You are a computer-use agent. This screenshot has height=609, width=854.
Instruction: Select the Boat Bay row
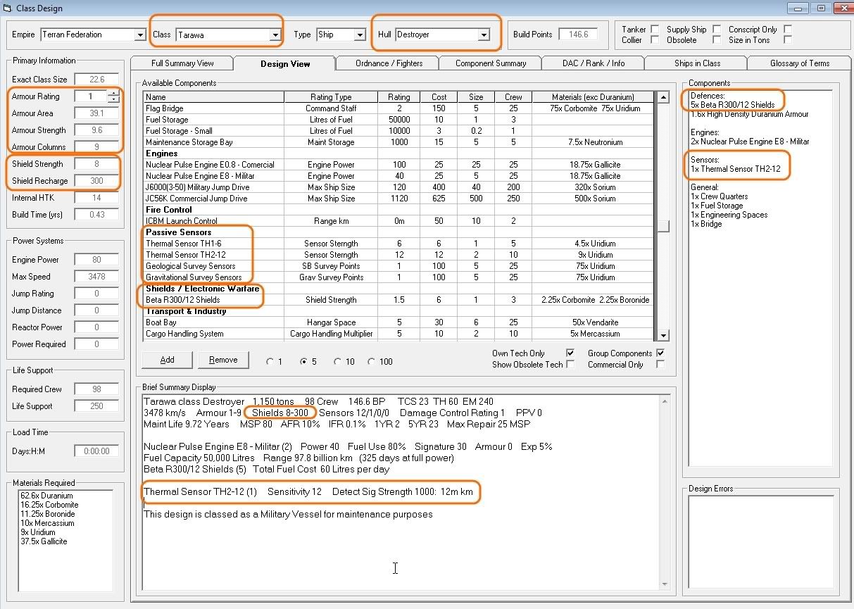pos(398,322)
